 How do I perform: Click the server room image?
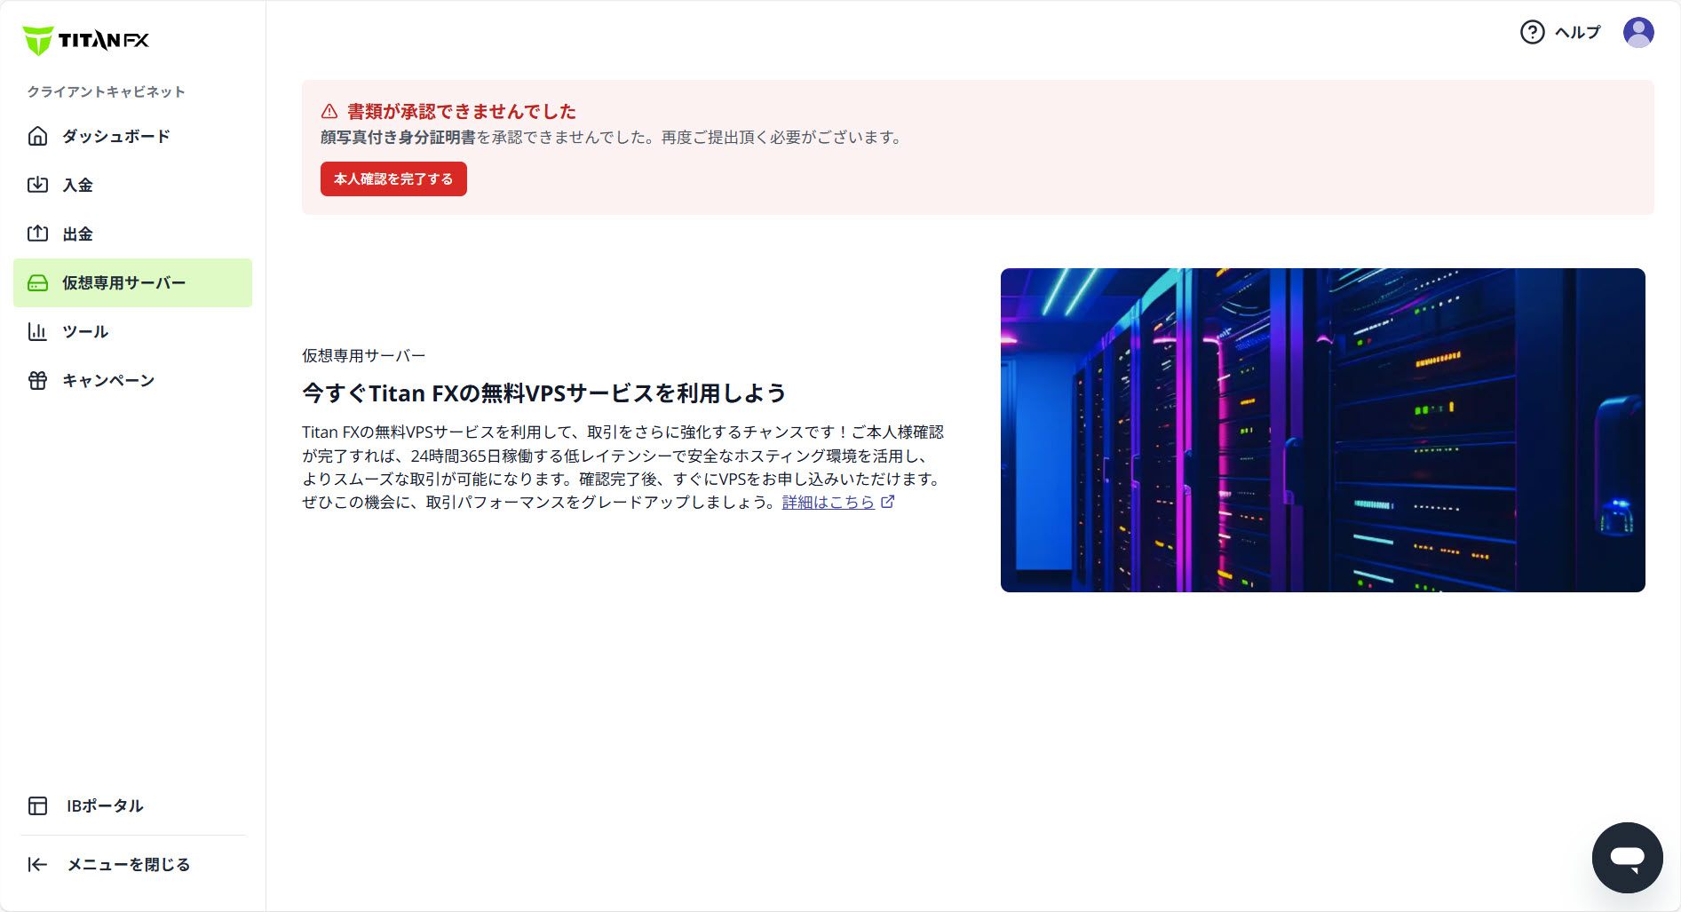1323,431
